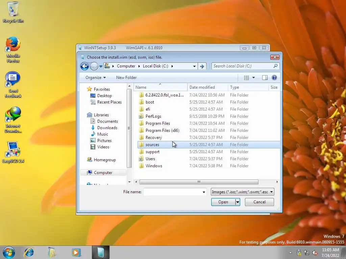Open the Internet Download Manager shortcut
This screenshot has width=346, height=259.
click(13, 120)
